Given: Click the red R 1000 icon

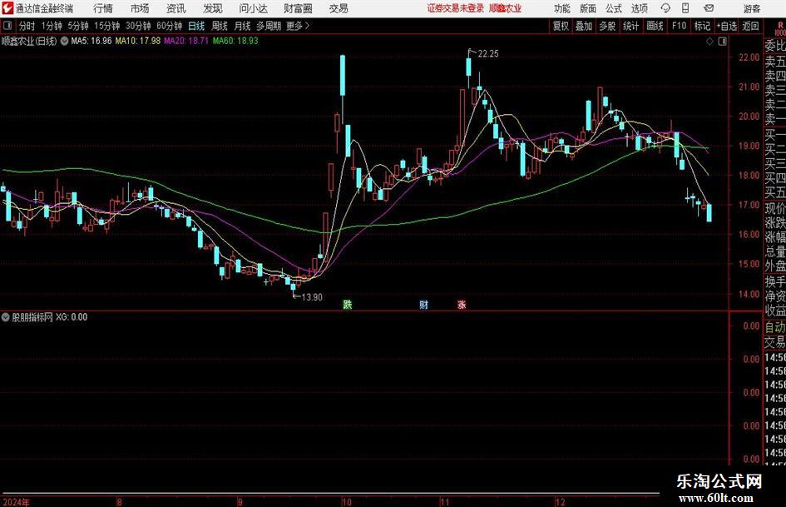Looking at the screenshot, I should coord(780,28).
